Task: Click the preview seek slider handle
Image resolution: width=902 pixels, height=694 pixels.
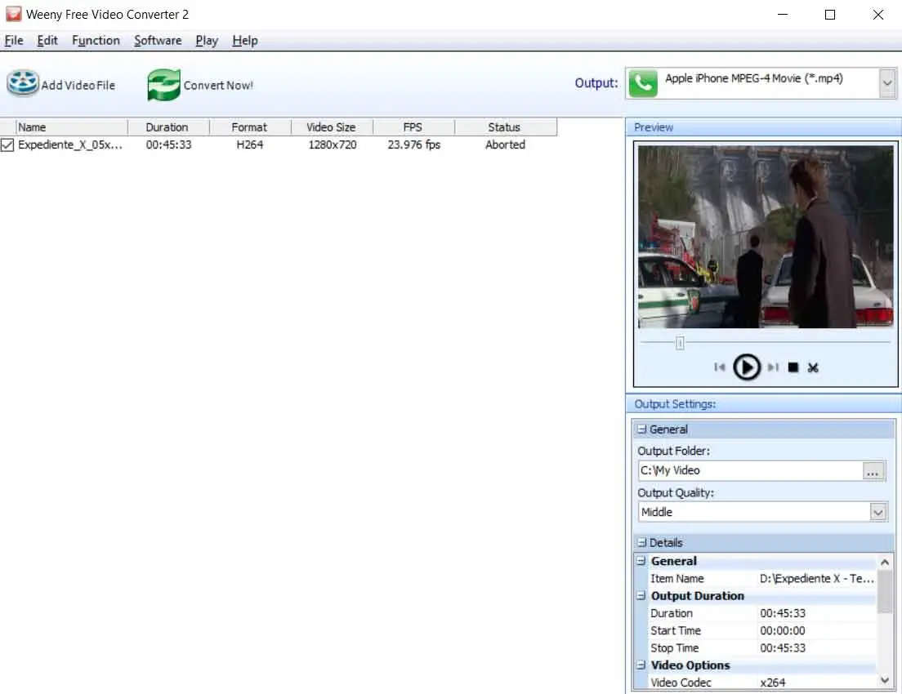Action: (x=680, y=344)
